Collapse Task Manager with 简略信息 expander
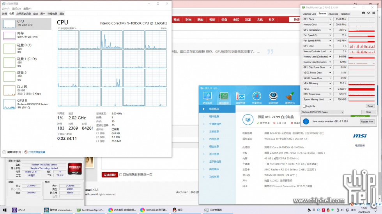 [x=12, y=152]
